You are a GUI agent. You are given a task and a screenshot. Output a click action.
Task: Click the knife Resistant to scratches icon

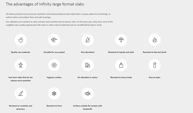20,94
